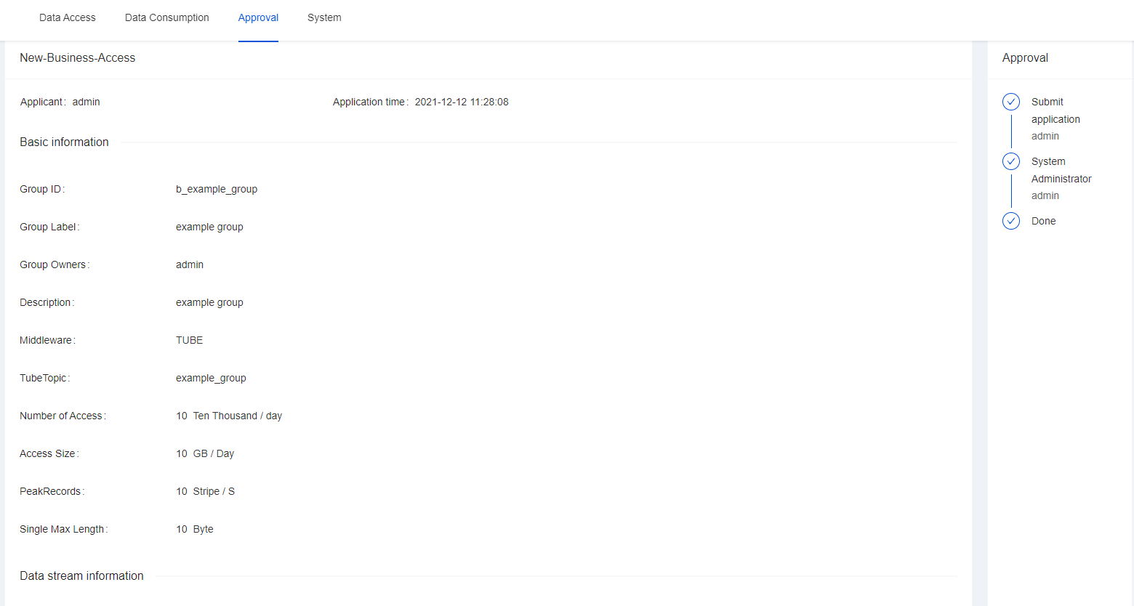Click the TubeTopic value example_group
Screen dimensions: 1134x606
[211, 378]
